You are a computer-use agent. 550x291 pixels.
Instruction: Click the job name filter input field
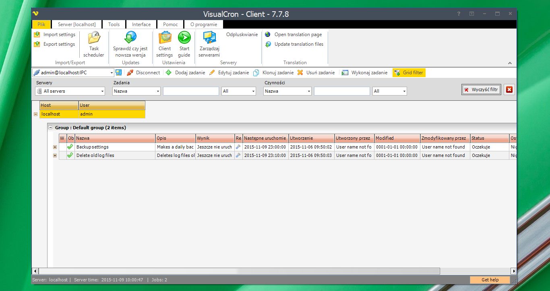(191, 91)
